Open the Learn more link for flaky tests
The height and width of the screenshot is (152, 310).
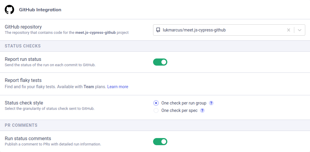pyautogui.click(x=118, y=87)
